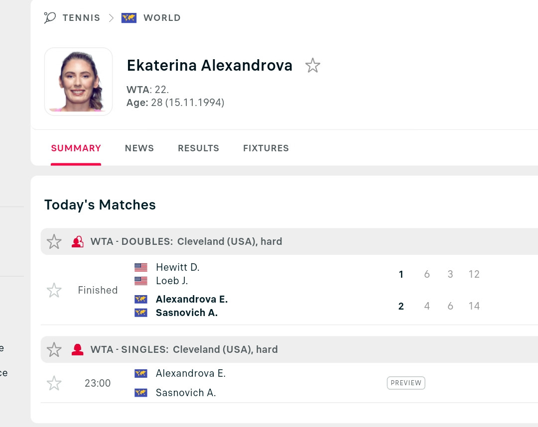Click the red singles player icon
538x427 pixels.
pos(78,349)
